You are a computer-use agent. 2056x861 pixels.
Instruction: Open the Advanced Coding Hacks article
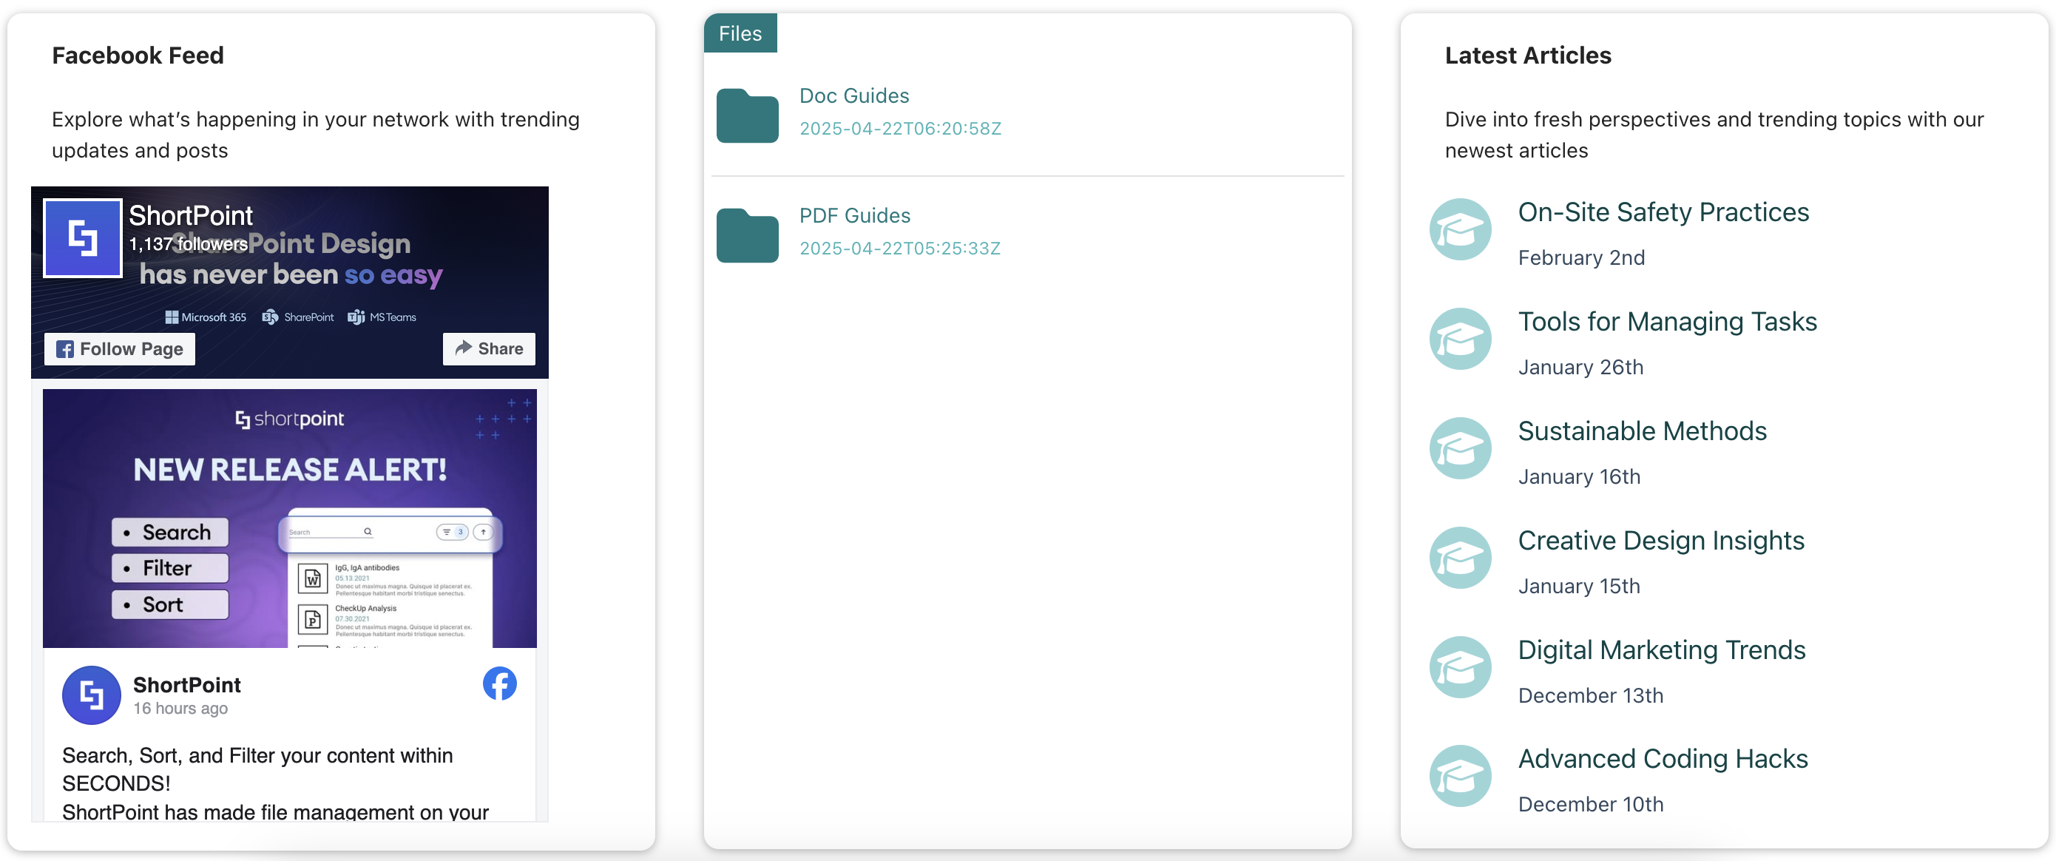click(x=1663, y=759)
